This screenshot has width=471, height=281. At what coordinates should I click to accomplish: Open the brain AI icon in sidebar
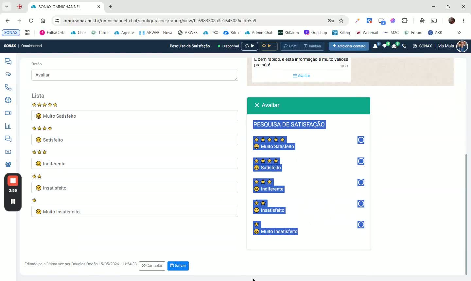point(8,100)
